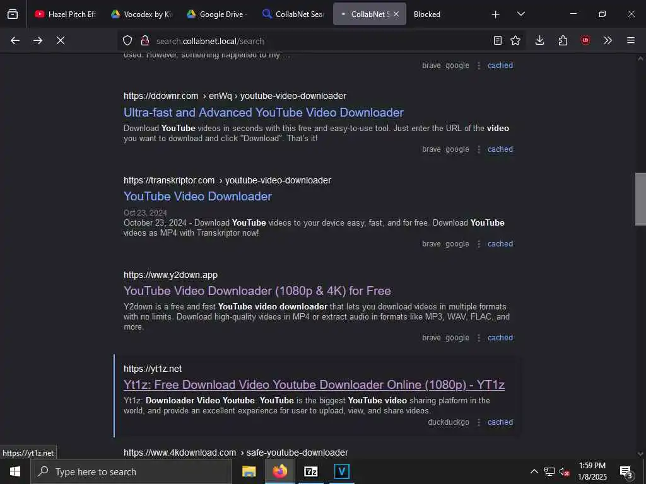Expand options dots on y2down result
646x484 pixels.
click(478, 338)
